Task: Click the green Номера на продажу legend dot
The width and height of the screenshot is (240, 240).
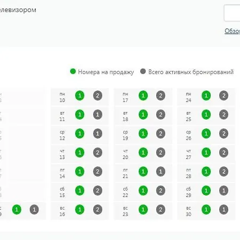Action: coord(73,71)
